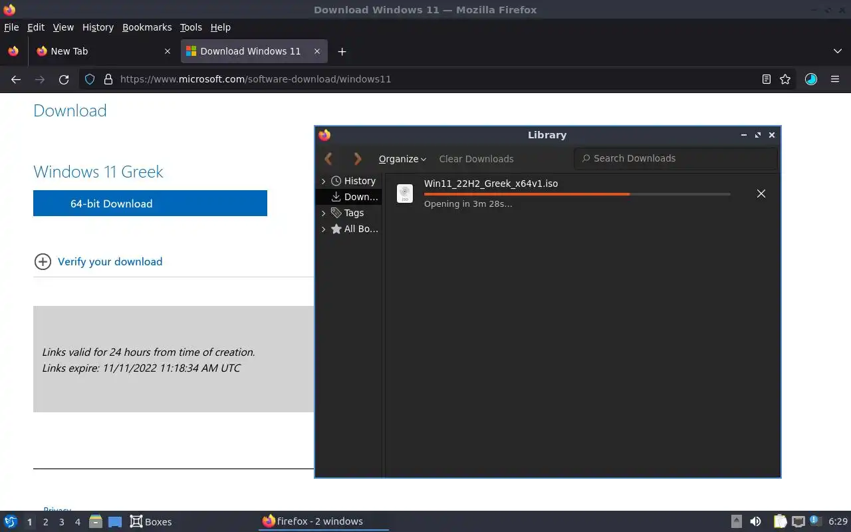Screen dimensions: 851x532
Task: Open the View menu
Action: coord(63,27)
